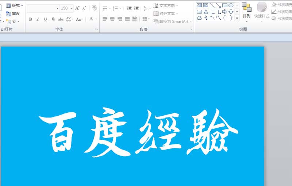Open the 对齐文本 align text menu
The height and width of the screenshot is (186, 292).
(166, 13)
